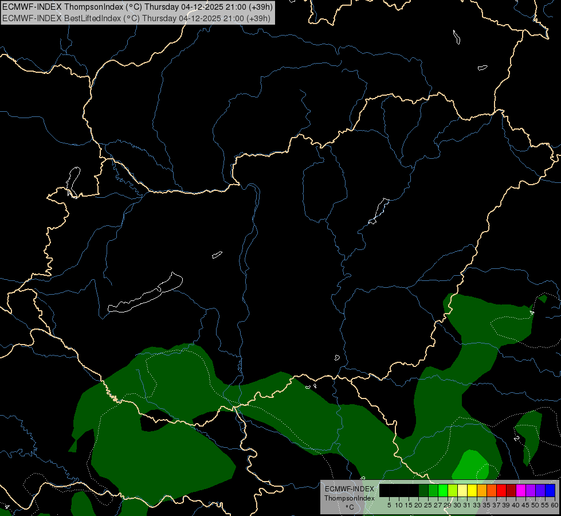Click the magenta 40–45 legend swatch

pyautogui.click(x=521, y=490)
